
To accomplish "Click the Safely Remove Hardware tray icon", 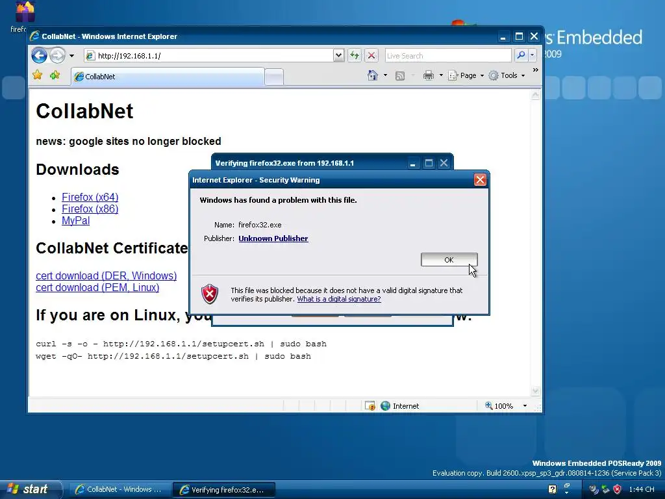I will [605, 489].
